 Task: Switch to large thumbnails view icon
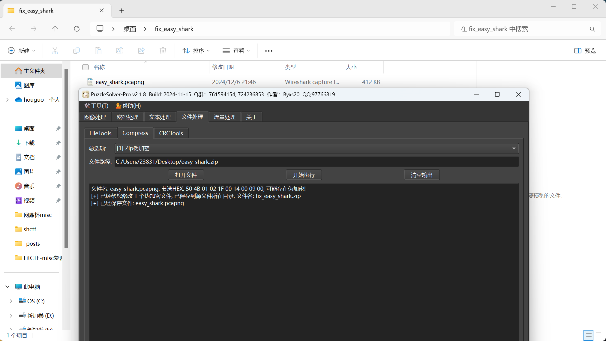tap(598, 336)
